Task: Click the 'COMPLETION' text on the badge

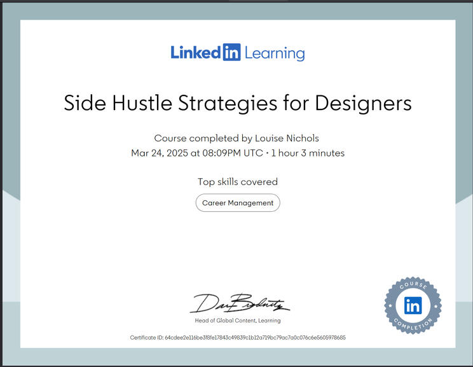Action: click(413, 326)
